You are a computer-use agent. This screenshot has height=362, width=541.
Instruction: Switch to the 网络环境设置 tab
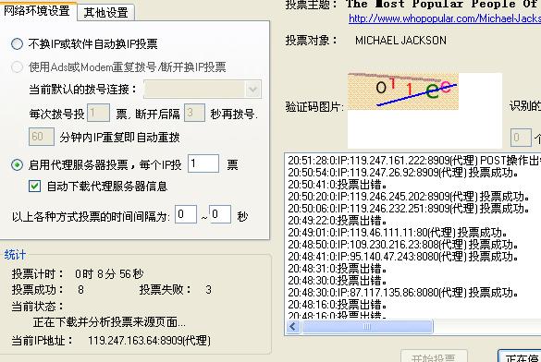point(37,11)
